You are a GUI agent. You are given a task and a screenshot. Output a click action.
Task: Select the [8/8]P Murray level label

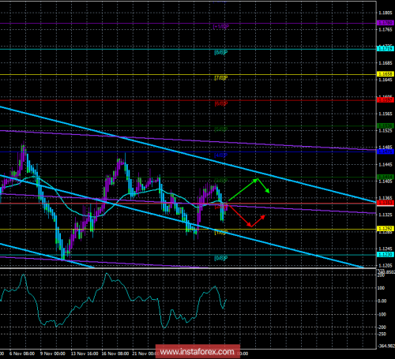pos(221,52)
